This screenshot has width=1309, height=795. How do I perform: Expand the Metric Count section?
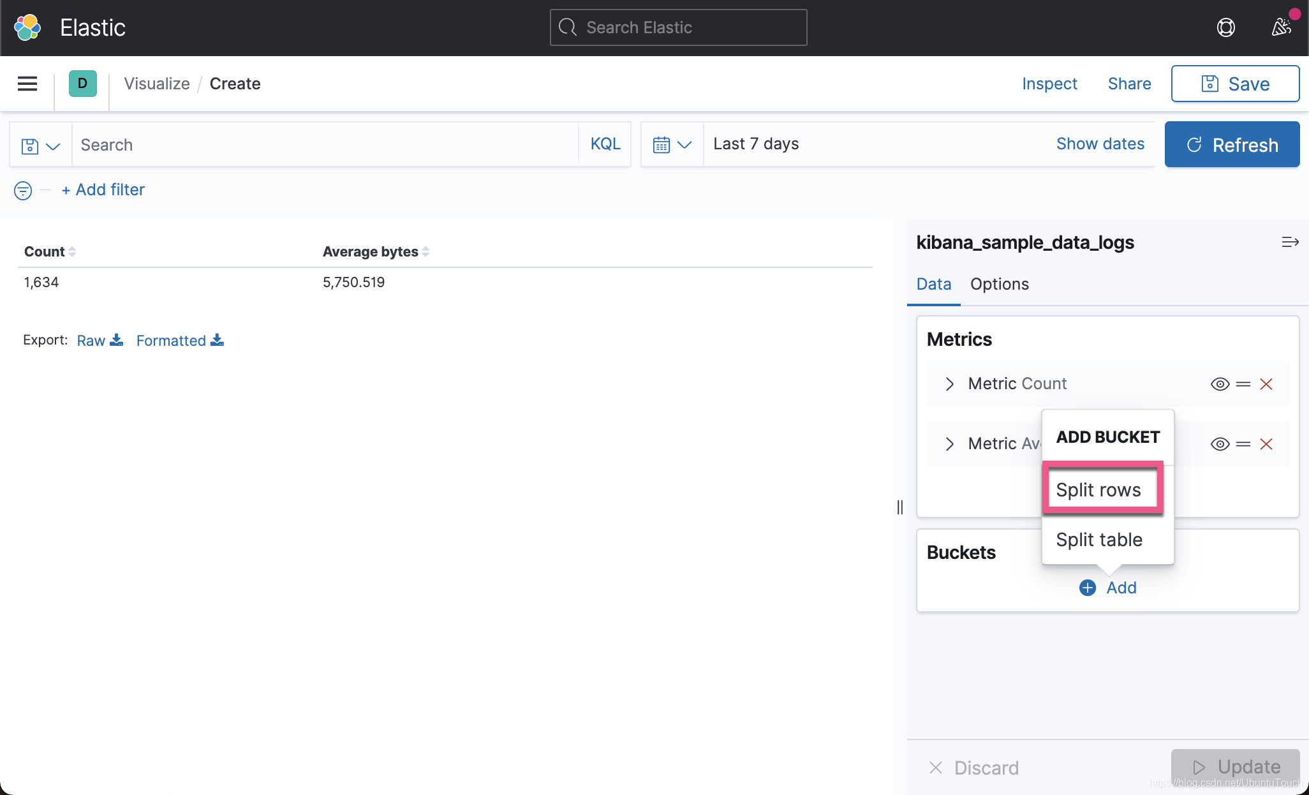(950, 384)
